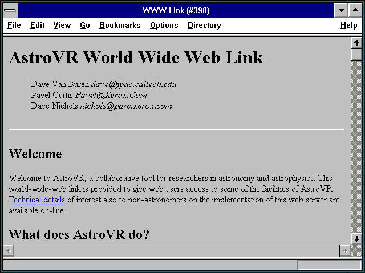Image resolution: width=365 pixels, height=273 pixels.
Task: Open the Go menu
Action: [85, 25]
